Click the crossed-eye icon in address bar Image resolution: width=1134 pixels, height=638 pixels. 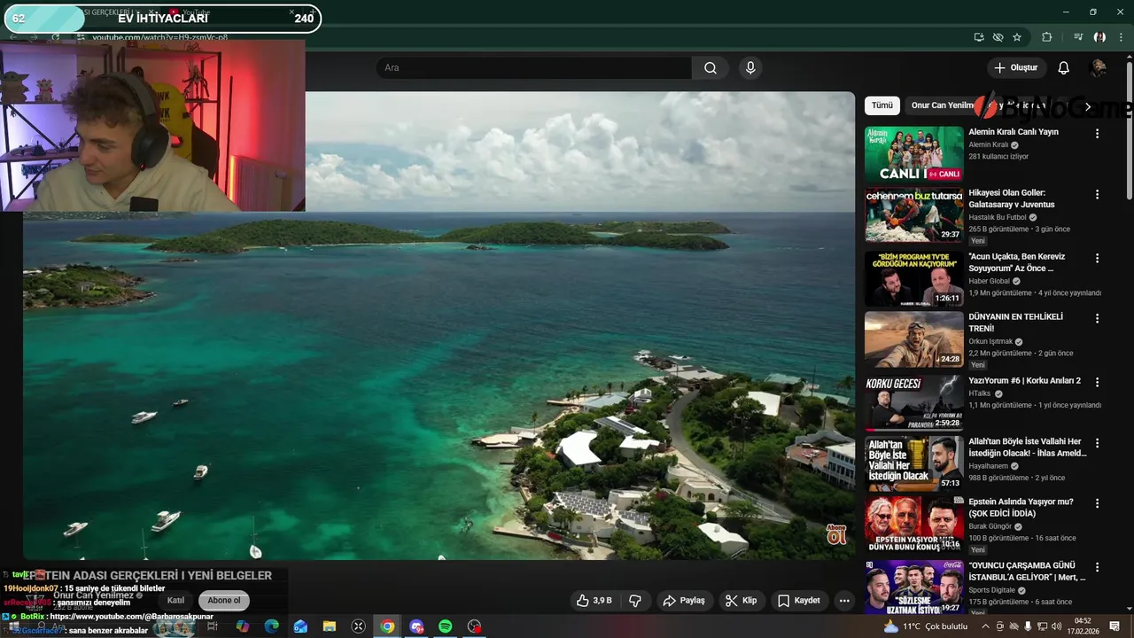[x=998, y=37]
